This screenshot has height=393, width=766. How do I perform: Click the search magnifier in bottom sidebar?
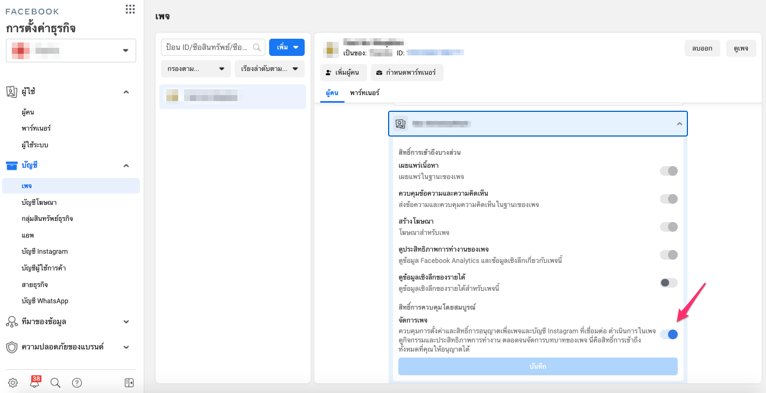55,383
